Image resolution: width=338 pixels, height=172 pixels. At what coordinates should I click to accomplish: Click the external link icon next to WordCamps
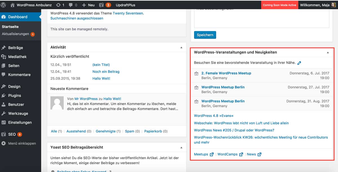click(x=241, y=154)
